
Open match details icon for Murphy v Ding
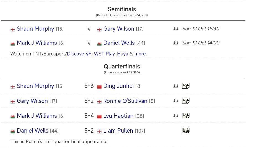point(186,86)
